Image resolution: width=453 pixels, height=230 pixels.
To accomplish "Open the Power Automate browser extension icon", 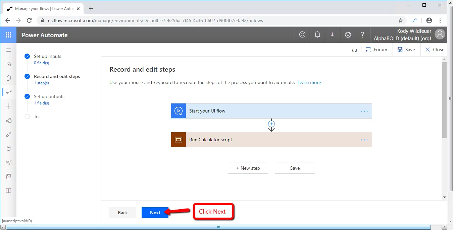I will pyautogui.click(x=414, y=20).
